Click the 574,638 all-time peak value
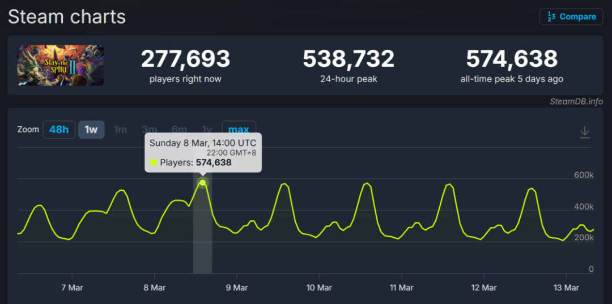612x304 pixels. [x=512, y=59]
